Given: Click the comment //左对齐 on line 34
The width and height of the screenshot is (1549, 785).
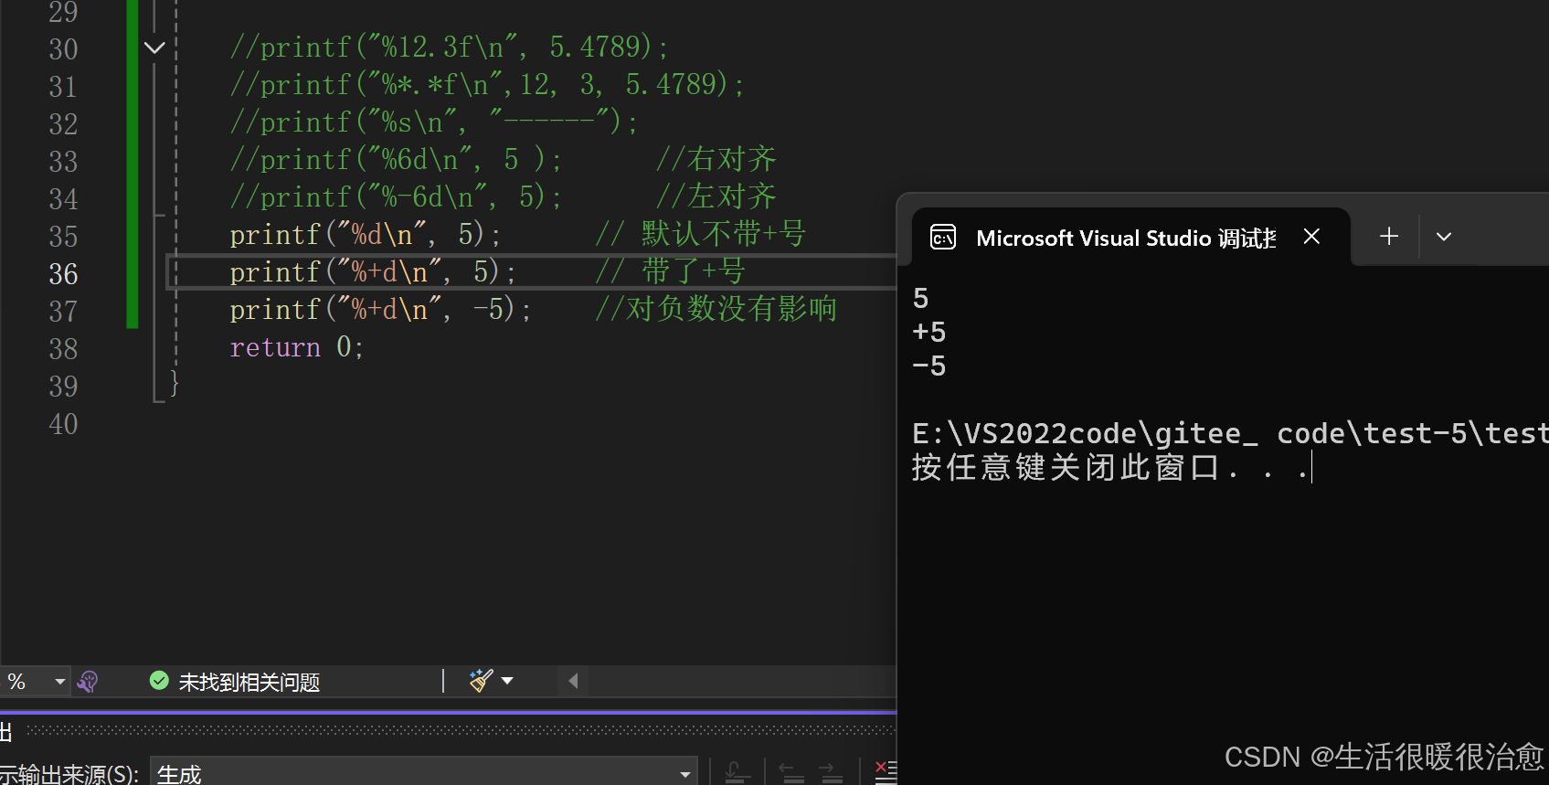Looking at the screenshot, I should [x=716, y=196].
